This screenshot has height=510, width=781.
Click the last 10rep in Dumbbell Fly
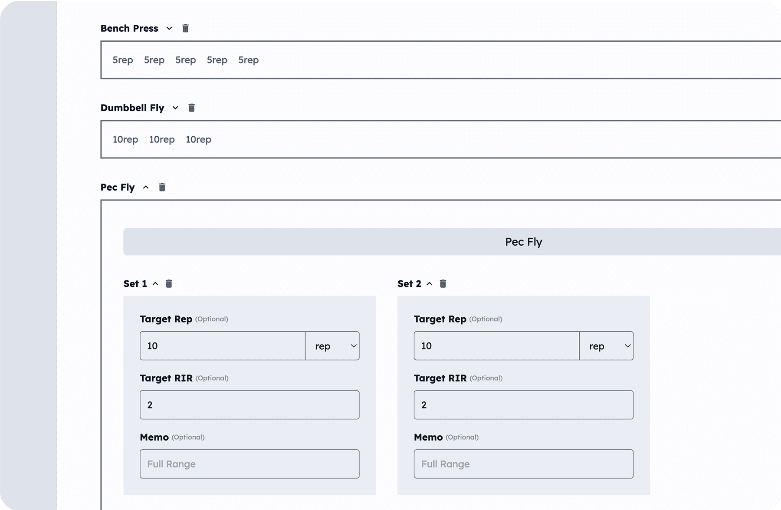pos(198,139)
